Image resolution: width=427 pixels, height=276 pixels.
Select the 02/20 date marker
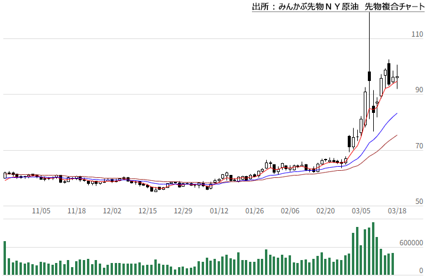pyautogui.click(x=325, y=210)
